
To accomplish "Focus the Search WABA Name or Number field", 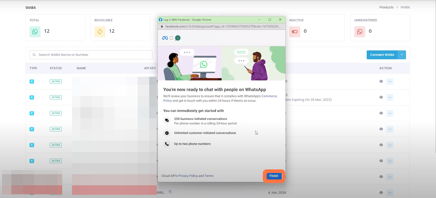I will click(x=91, y=55).
